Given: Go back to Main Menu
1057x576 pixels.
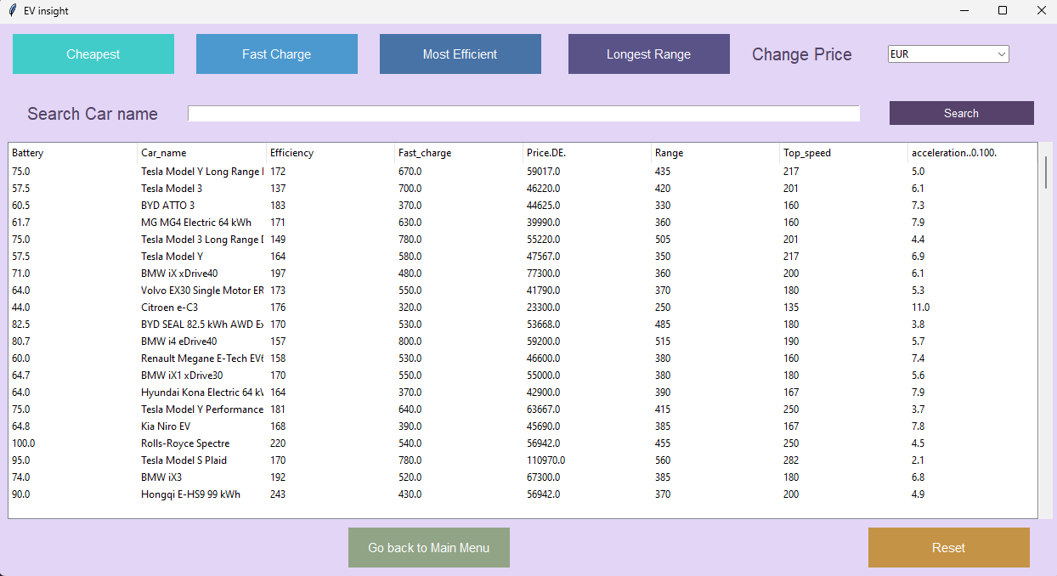Looking at the screenshot, I should pyautogui.click(x=429, y=547).
